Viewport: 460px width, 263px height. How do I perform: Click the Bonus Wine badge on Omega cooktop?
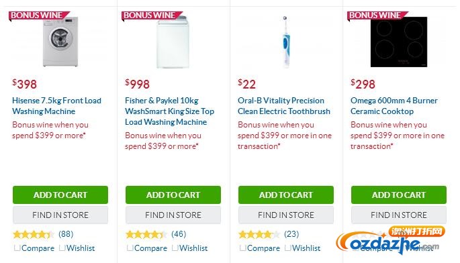pyautogui.click(x=377, y=15)
